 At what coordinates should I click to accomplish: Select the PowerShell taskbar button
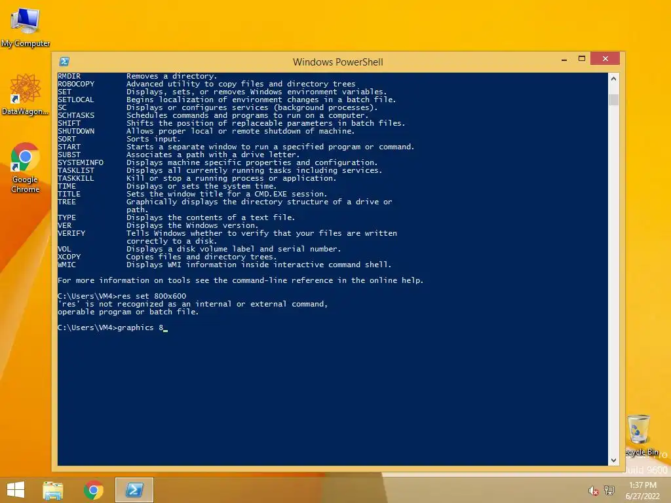pos(134,490)
